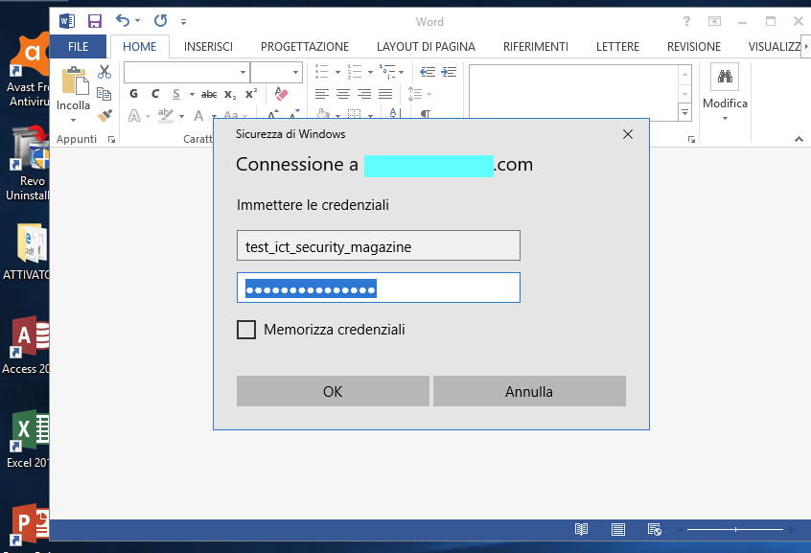Click the line spacing icon
This screenshot has width=811, height=553.
pos(415,94)
